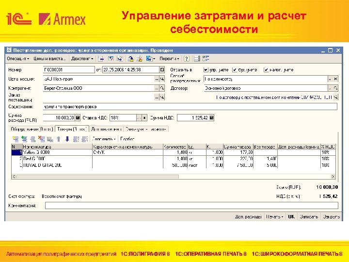
Task: Open the Организация record with magnifier button
Action: (x=162, y=79)
